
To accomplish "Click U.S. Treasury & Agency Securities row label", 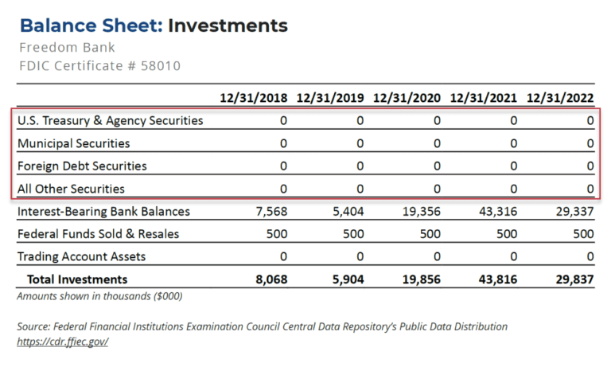I will coord(110,121).
